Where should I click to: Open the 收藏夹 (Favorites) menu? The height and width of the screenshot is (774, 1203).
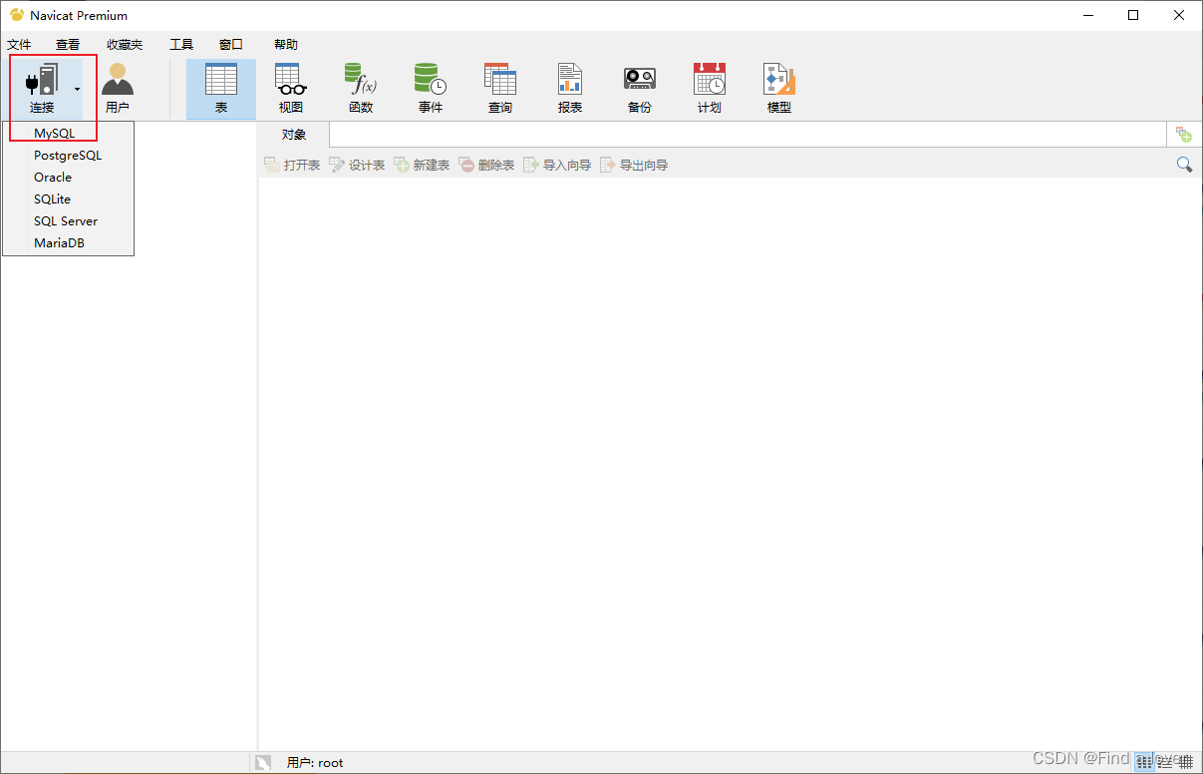(x=125, y=45)
